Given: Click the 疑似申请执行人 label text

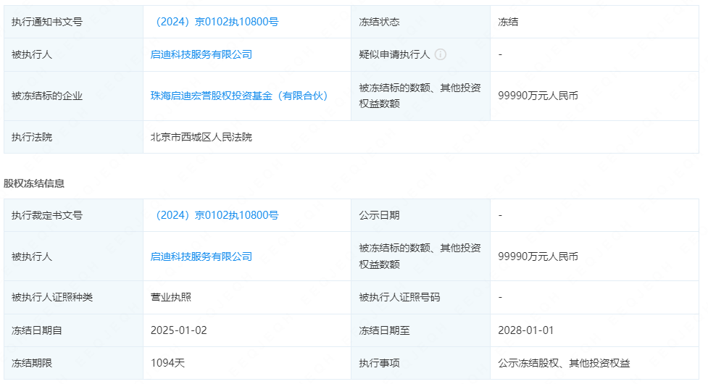Looking at the screenshot, I should 394,54.
